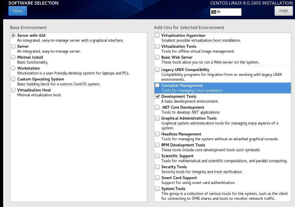Check the Smart Card Support add-on
Viewport: 295px width, 207px height.
[x=157, y=178]
